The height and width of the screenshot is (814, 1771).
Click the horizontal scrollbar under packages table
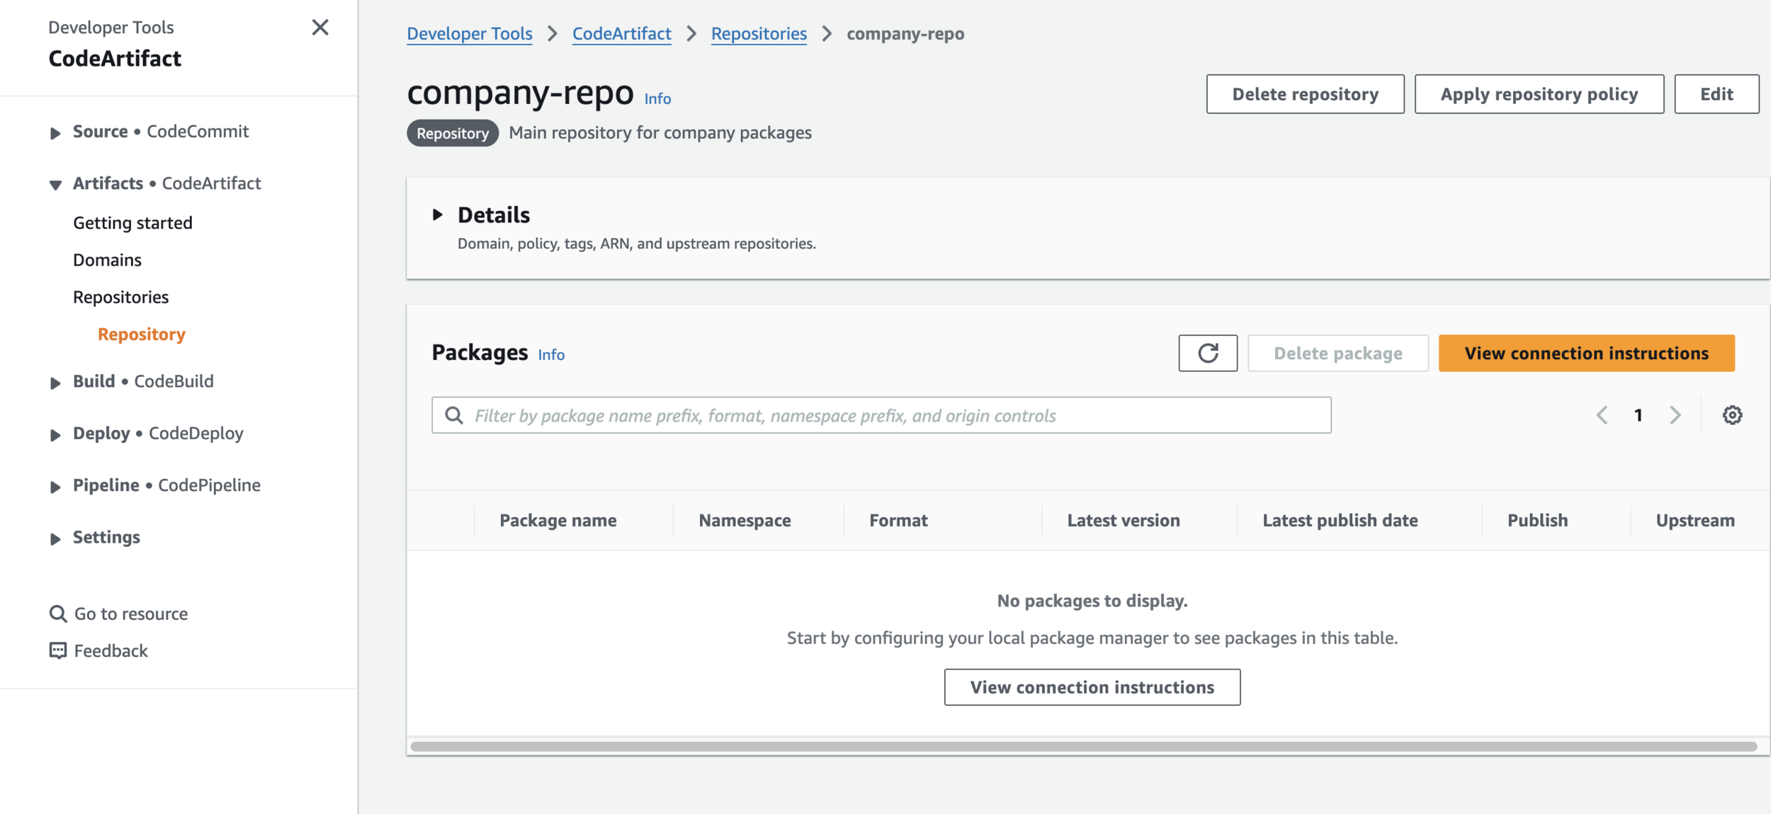click(x=1084, y=746)
